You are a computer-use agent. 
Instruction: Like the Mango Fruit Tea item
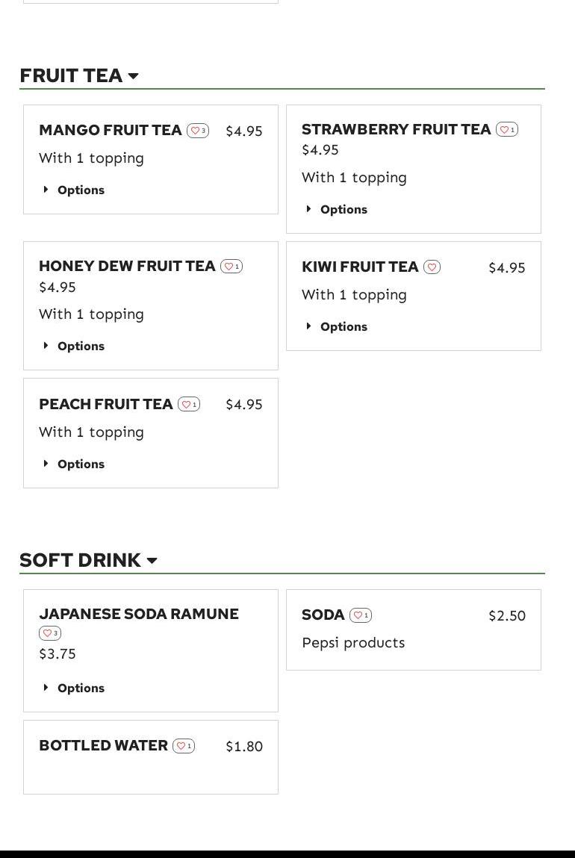point(197,131)
